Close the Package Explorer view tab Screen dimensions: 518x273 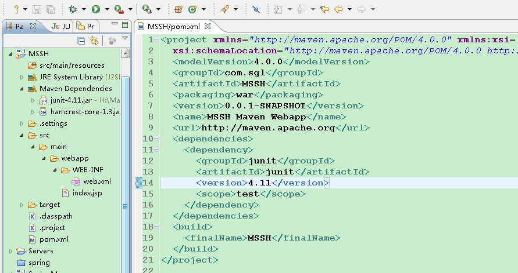pos(33,26)
